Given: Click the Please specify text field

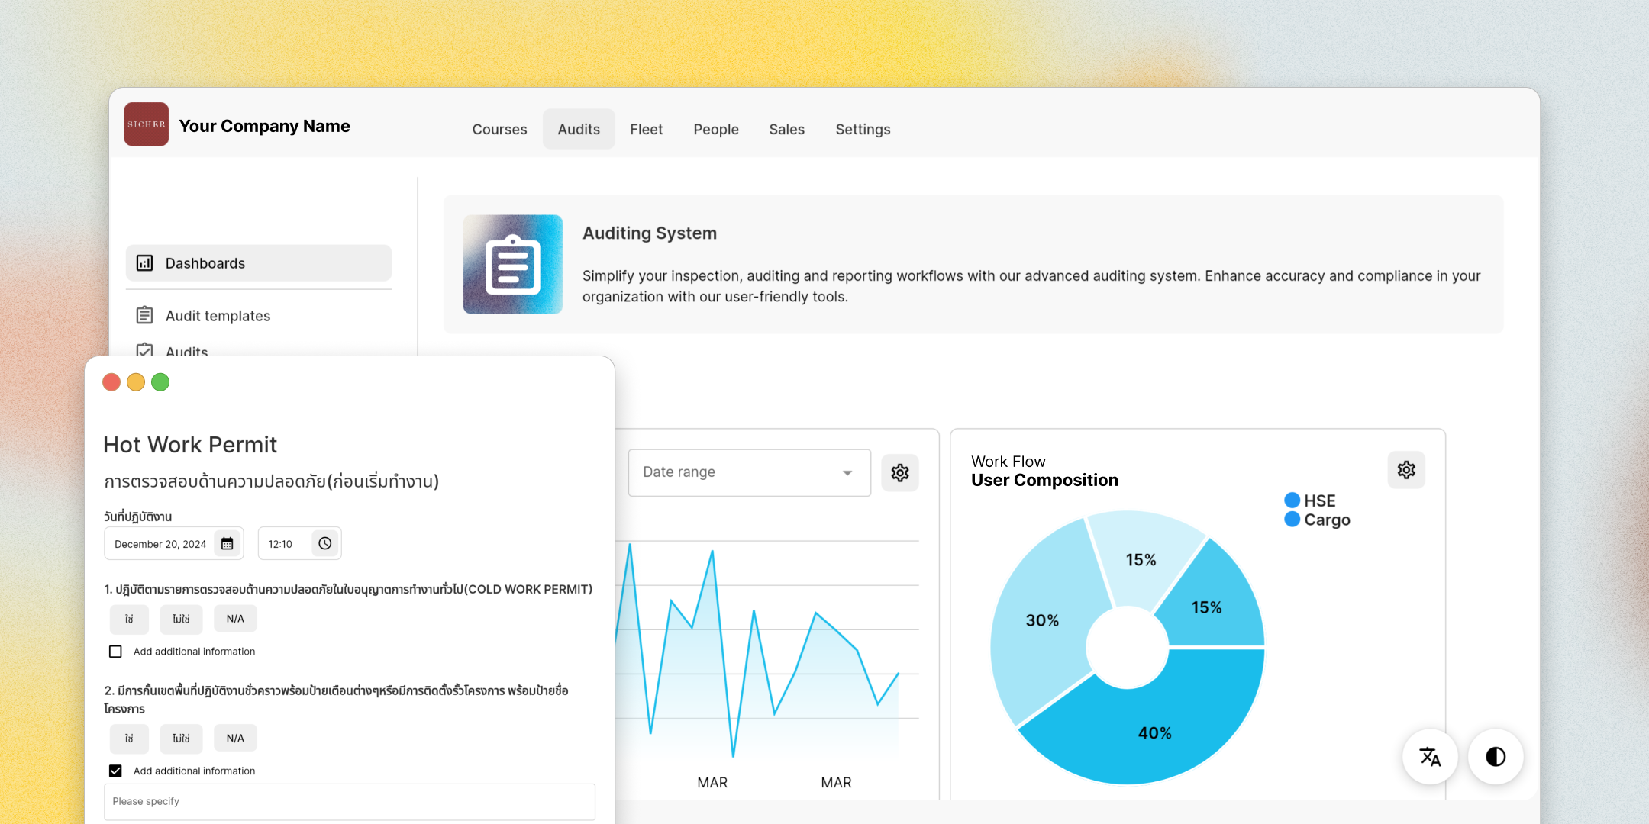Looking at the screenshot, I should (350, 802).
